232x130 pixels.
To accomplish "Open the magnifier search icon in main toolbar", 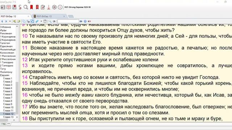I will point(26,7).
